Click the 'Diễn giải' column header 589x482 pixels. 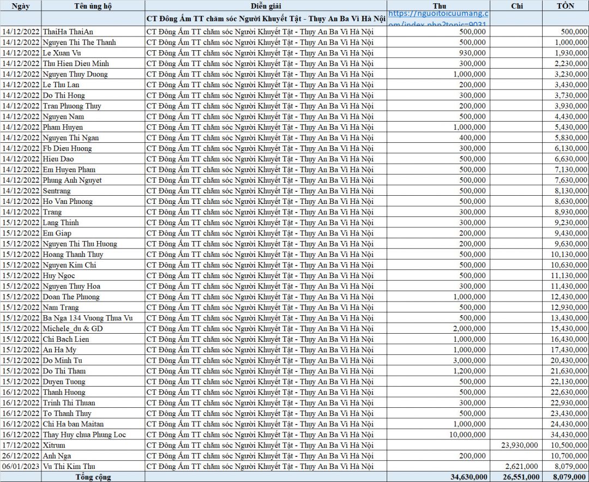pos(266,6)
